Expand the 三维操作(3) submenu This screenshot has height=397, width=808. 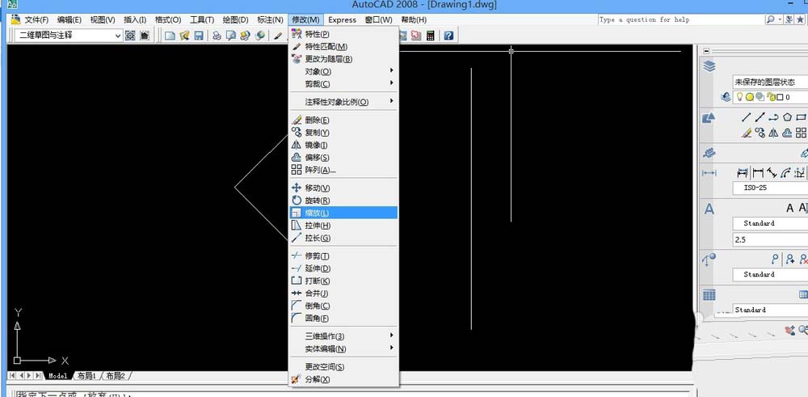tap(343, 336)
